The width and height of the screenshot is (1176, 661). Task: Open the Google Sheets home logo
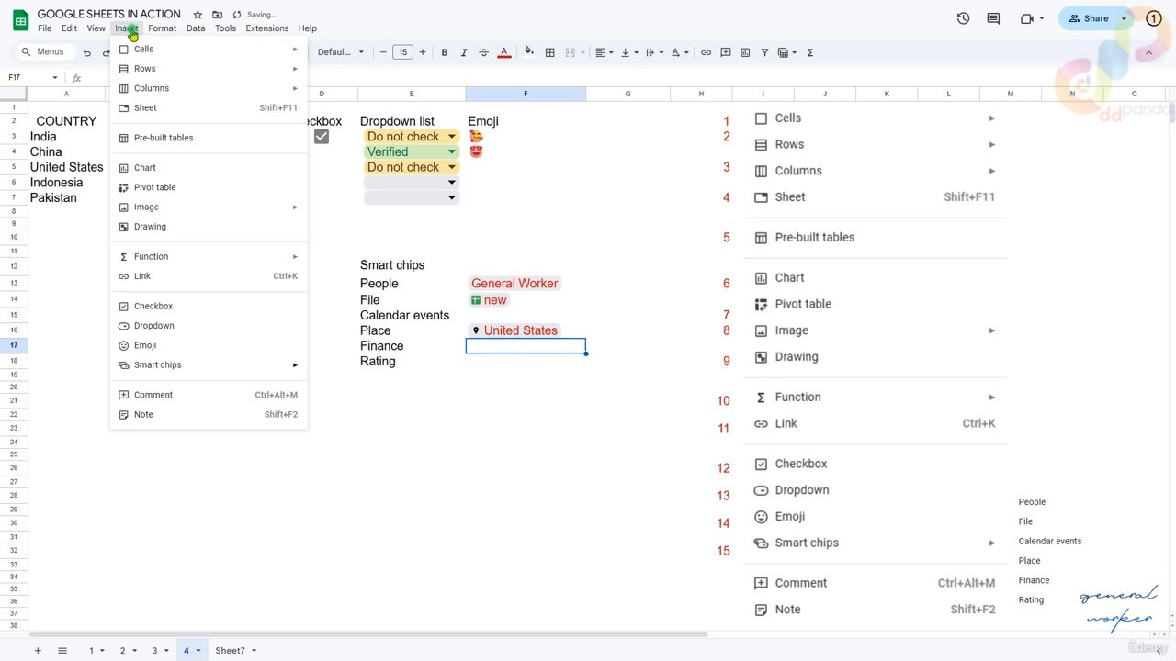(x=20, y=20)
